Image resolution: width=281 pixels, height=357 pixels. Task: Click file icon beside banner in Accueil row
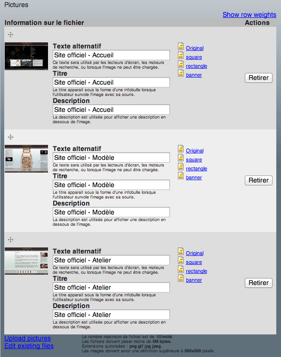pyautogui.click(x=181, y=73)
